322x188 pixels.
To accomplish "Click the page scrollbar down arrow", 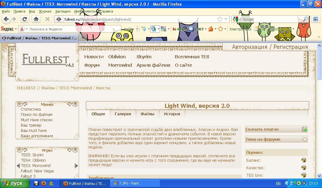I will tap(319, 176).
